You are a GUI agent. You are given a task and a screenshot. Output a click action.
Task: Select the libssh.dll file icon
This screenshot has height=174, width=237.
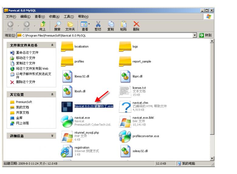click(x=67, y=91)
